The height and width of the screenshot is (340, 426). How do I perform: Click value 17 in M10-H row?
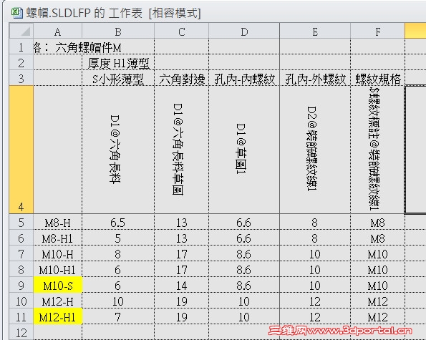(181, 254)
